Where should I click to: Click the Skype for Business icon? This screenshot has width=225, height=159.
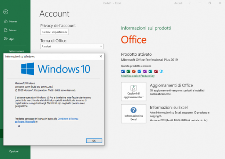(x=161, y=71)
